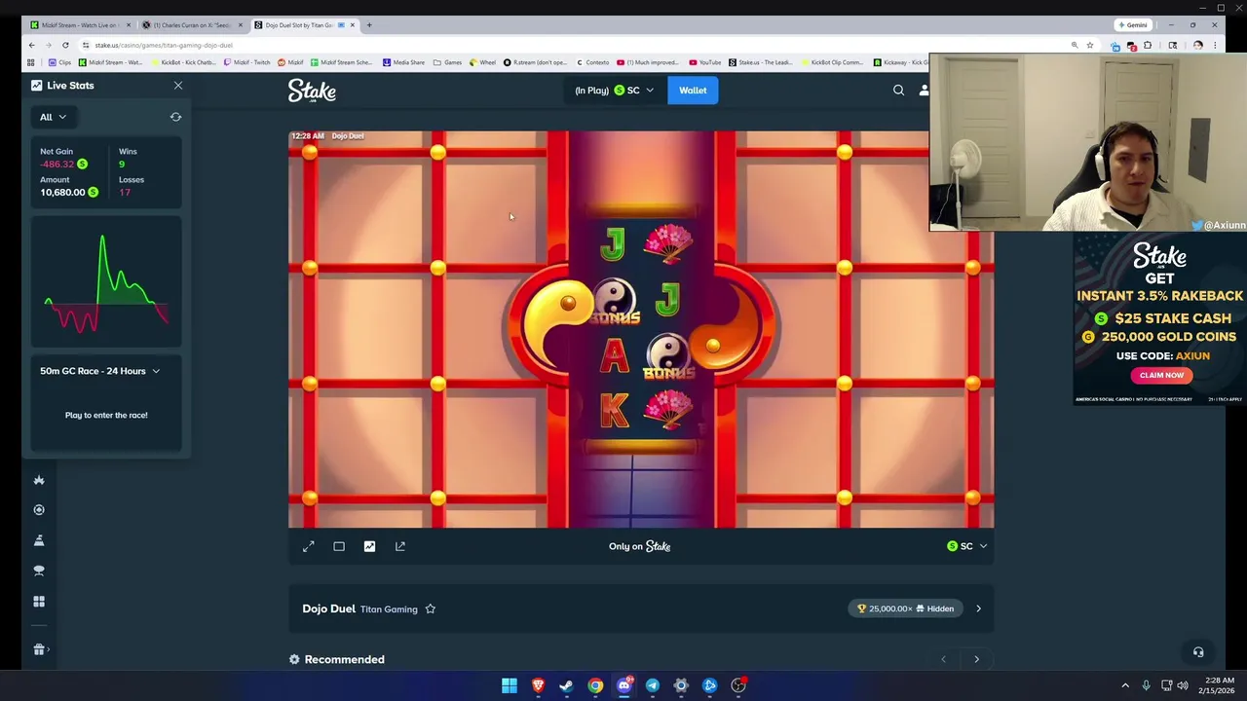The image size is (1247, 701).
Task: Open Telegram from the taskbar
Action: (x=653, y=685)
